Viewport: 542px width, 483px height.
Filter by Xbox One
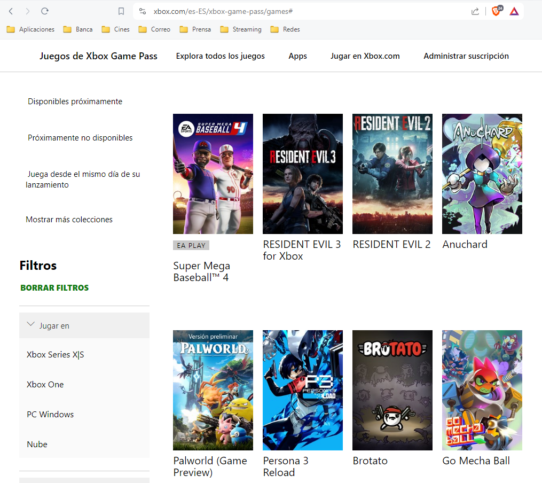coord(45,385)
